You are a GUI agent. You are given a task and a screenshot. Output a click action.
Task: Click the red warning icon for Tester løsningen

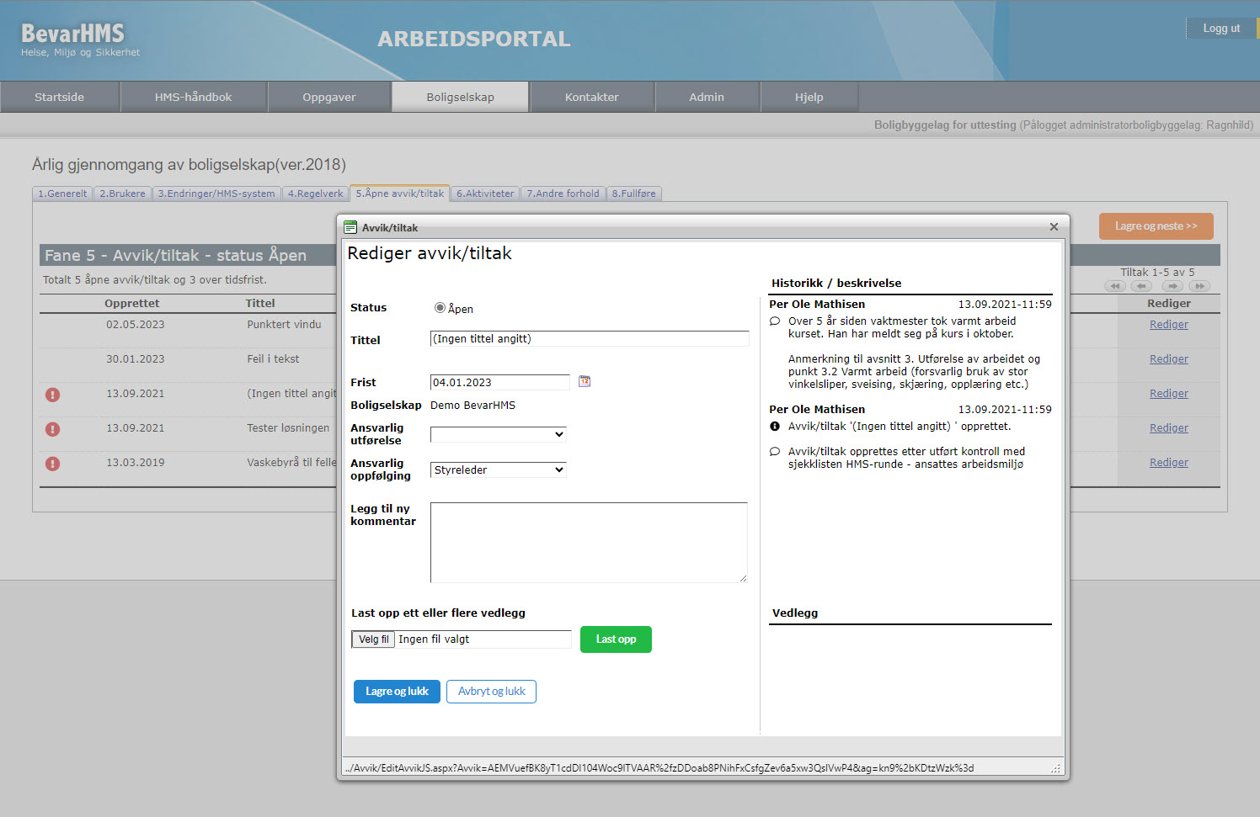52,429
